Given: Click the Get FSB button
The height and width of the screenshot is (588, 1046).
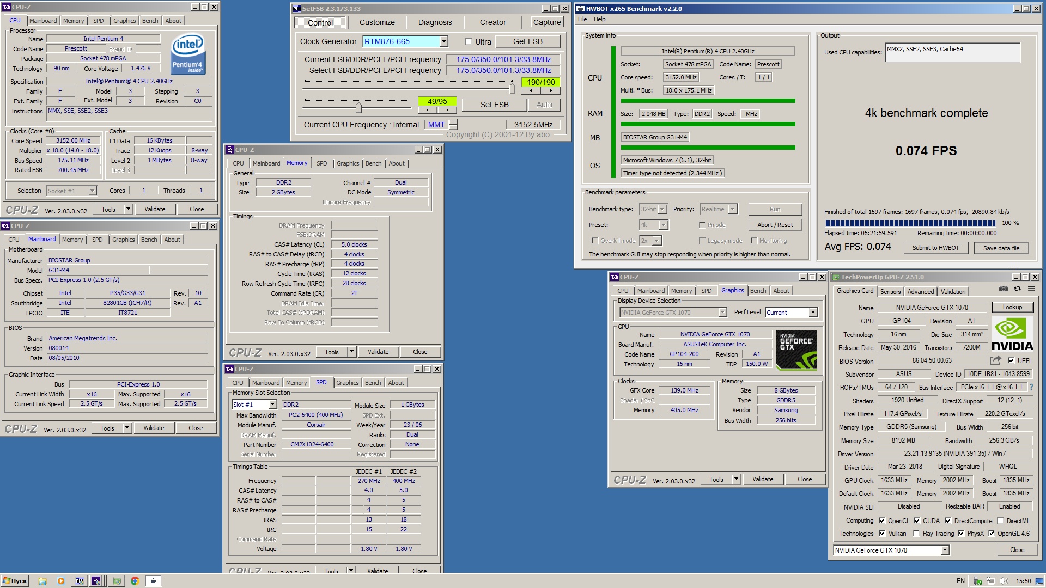Looking at the screenshot, I should (x=527, y=41).
